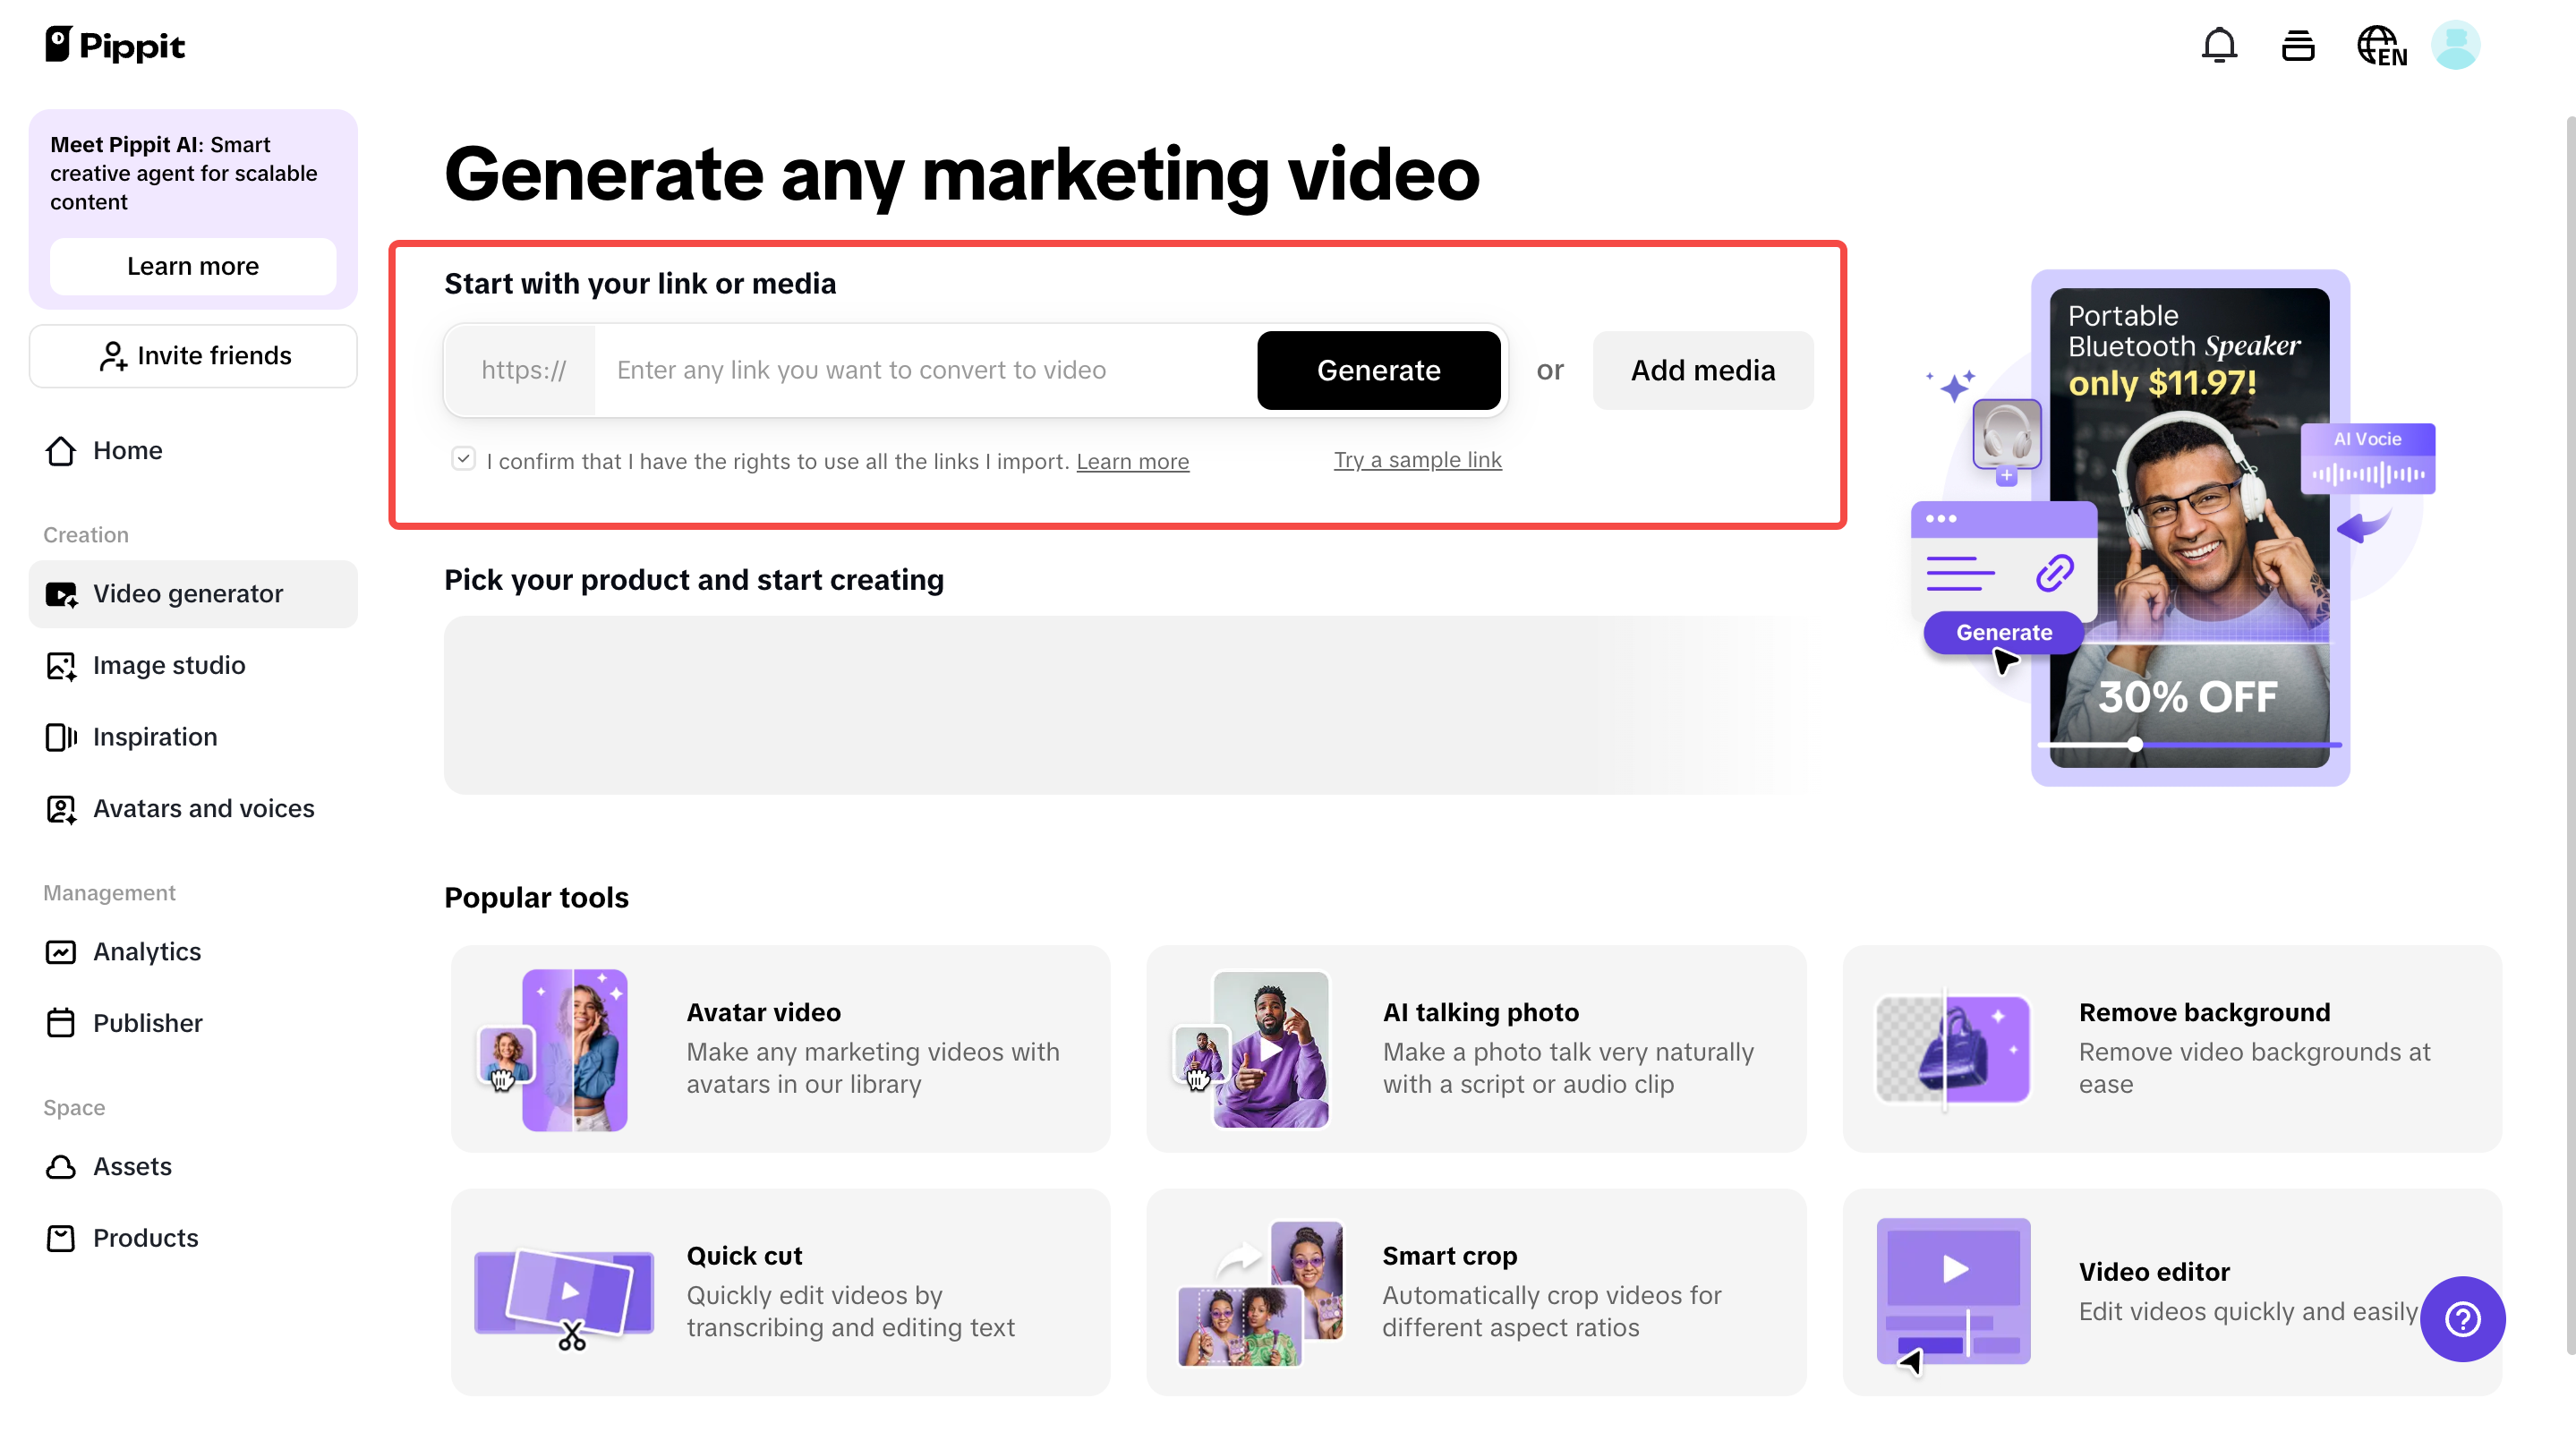Viewport: 2576px width, 1432px height.
Task: Open the Analytics panel
Action: click(146, 951)
